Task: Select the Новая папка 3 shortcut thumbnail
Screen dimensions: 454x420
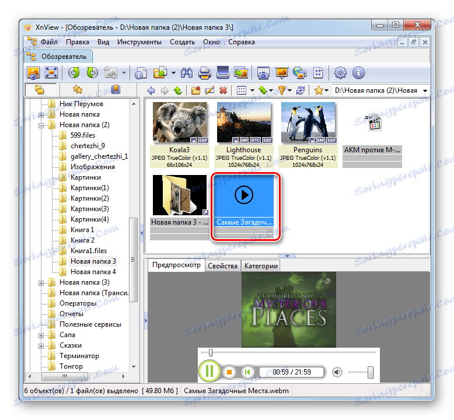Action: click(180, 207)
